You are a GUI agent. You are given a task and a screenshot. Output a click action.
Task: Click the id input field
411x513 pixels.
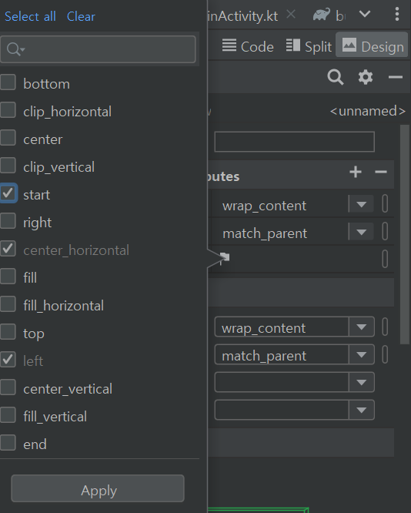(x=294, y=142)
